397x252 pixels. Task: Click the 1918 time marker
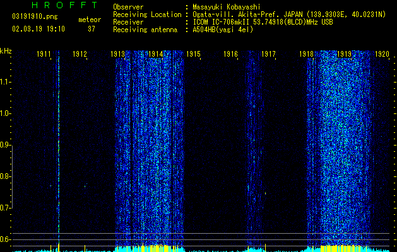306,54
